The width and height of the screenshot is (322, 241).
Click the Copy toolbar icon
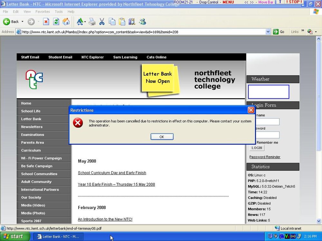[x=112, y=22]
